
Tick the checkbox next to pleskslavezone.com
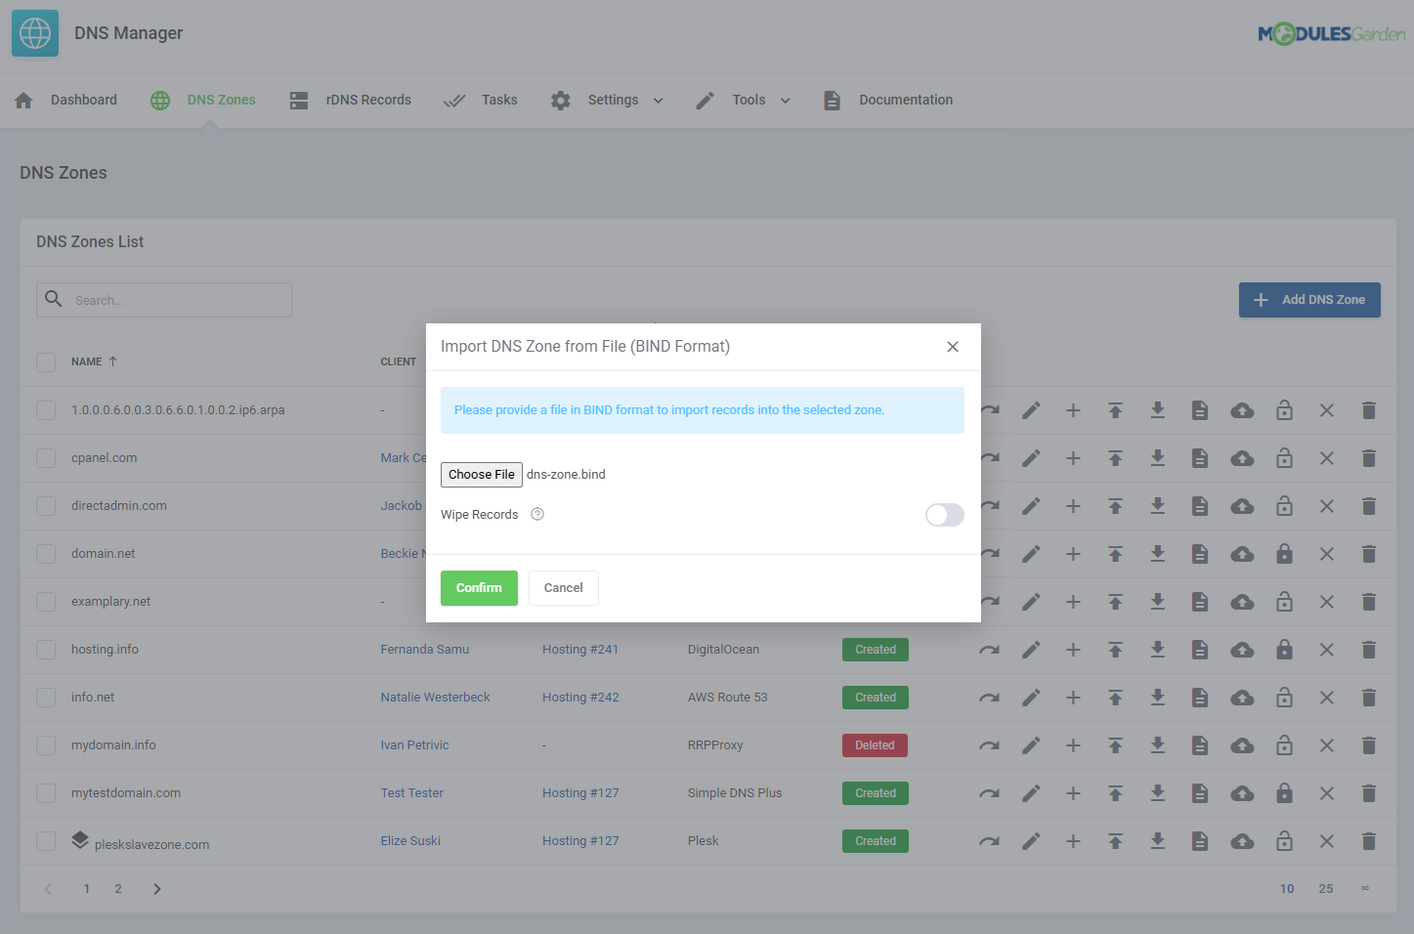45,840
